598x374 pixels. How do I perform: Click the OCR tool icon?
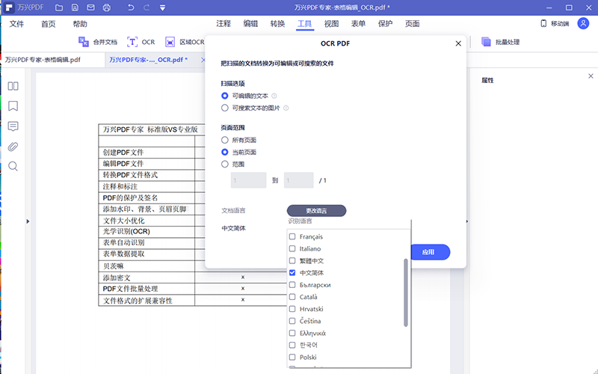(132, 42)
